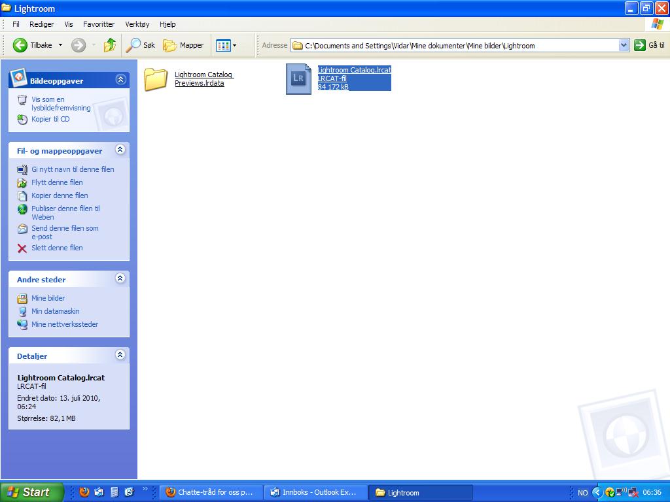Viewport: 670px width, 502px height.
Task: Launch Firefox from quick launch
Action: (x=84, y=492)
